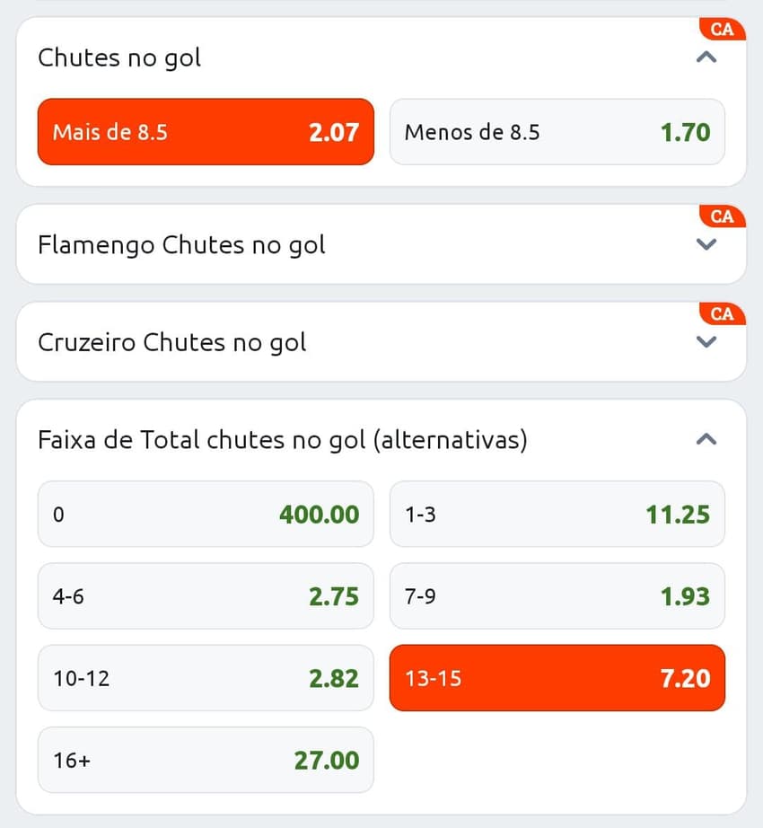Select Menos de 8.5 at odds 1.70

click(x=557, y=132)
